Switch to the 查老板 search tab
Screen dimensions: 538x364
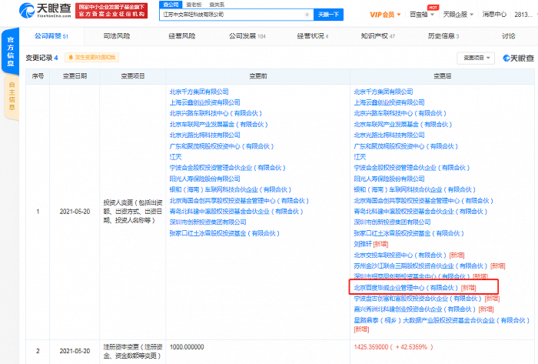coord(194,5)
